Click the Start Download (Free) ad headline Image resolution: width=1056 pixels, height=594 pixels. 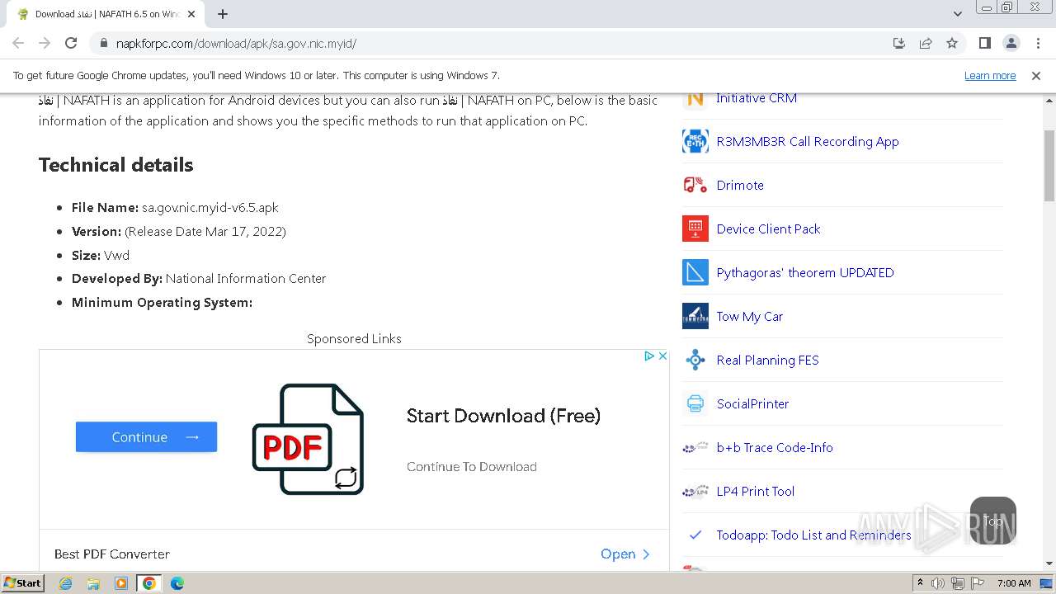coord(503,416)
